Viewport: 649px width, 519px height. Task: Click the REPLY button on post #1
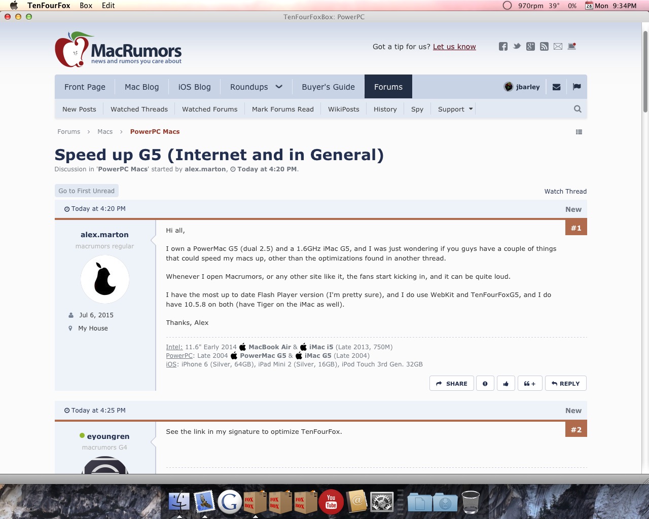click(x=565, y=384)
